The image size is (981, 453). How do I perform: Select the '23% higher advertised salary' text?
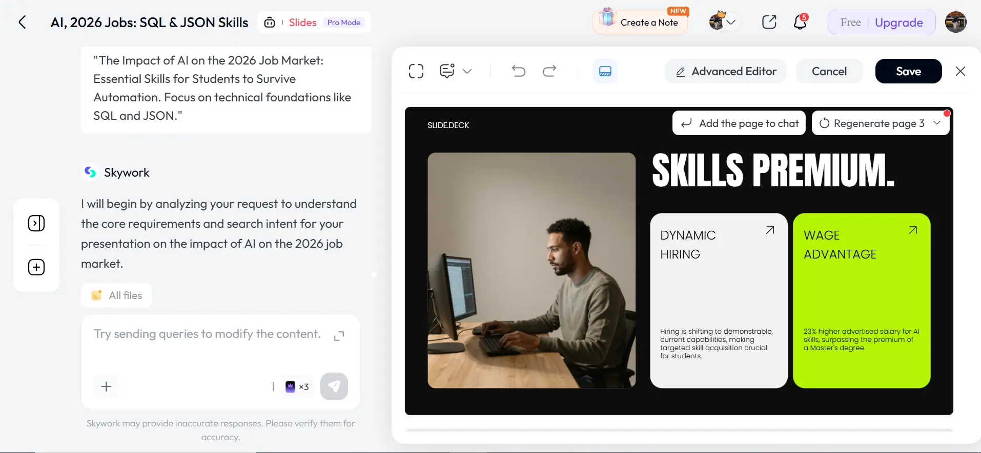[862, 339]
